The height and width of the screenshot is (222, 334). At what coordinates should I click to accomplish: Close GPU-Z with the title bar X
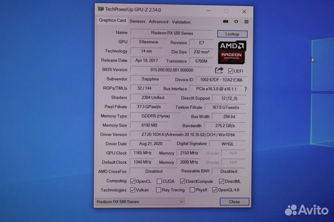(244, 12)
